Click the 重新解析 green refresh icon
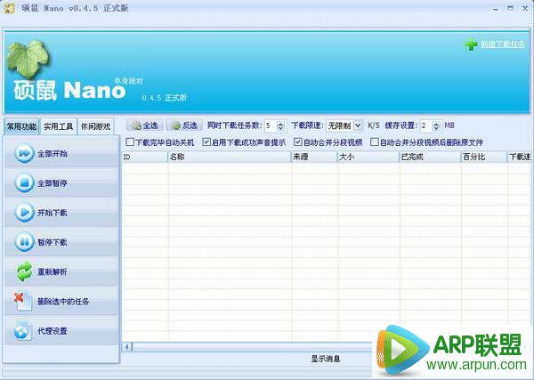 point(24,271)
